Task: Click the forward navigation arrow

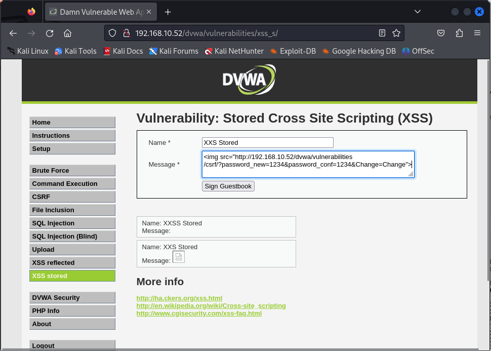Action: point(31,33)
